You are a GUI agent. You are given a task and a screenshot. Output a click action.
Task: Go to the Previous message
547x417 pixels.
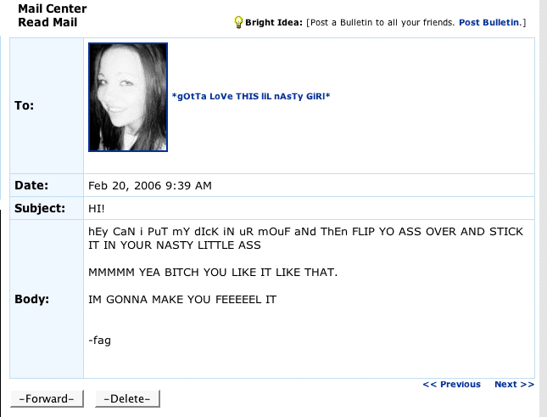pos(451,384)
